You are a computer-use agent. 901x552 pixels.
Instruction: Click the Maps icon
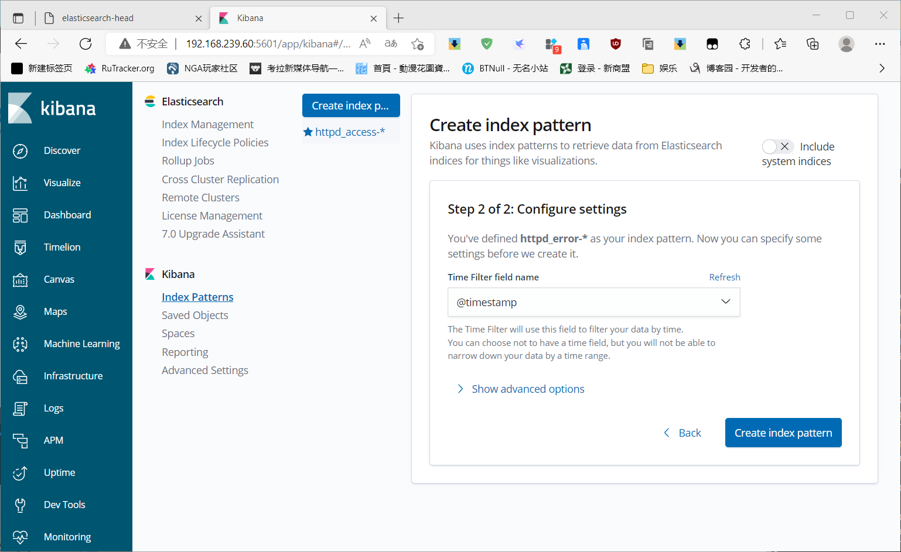coord(20,312)
